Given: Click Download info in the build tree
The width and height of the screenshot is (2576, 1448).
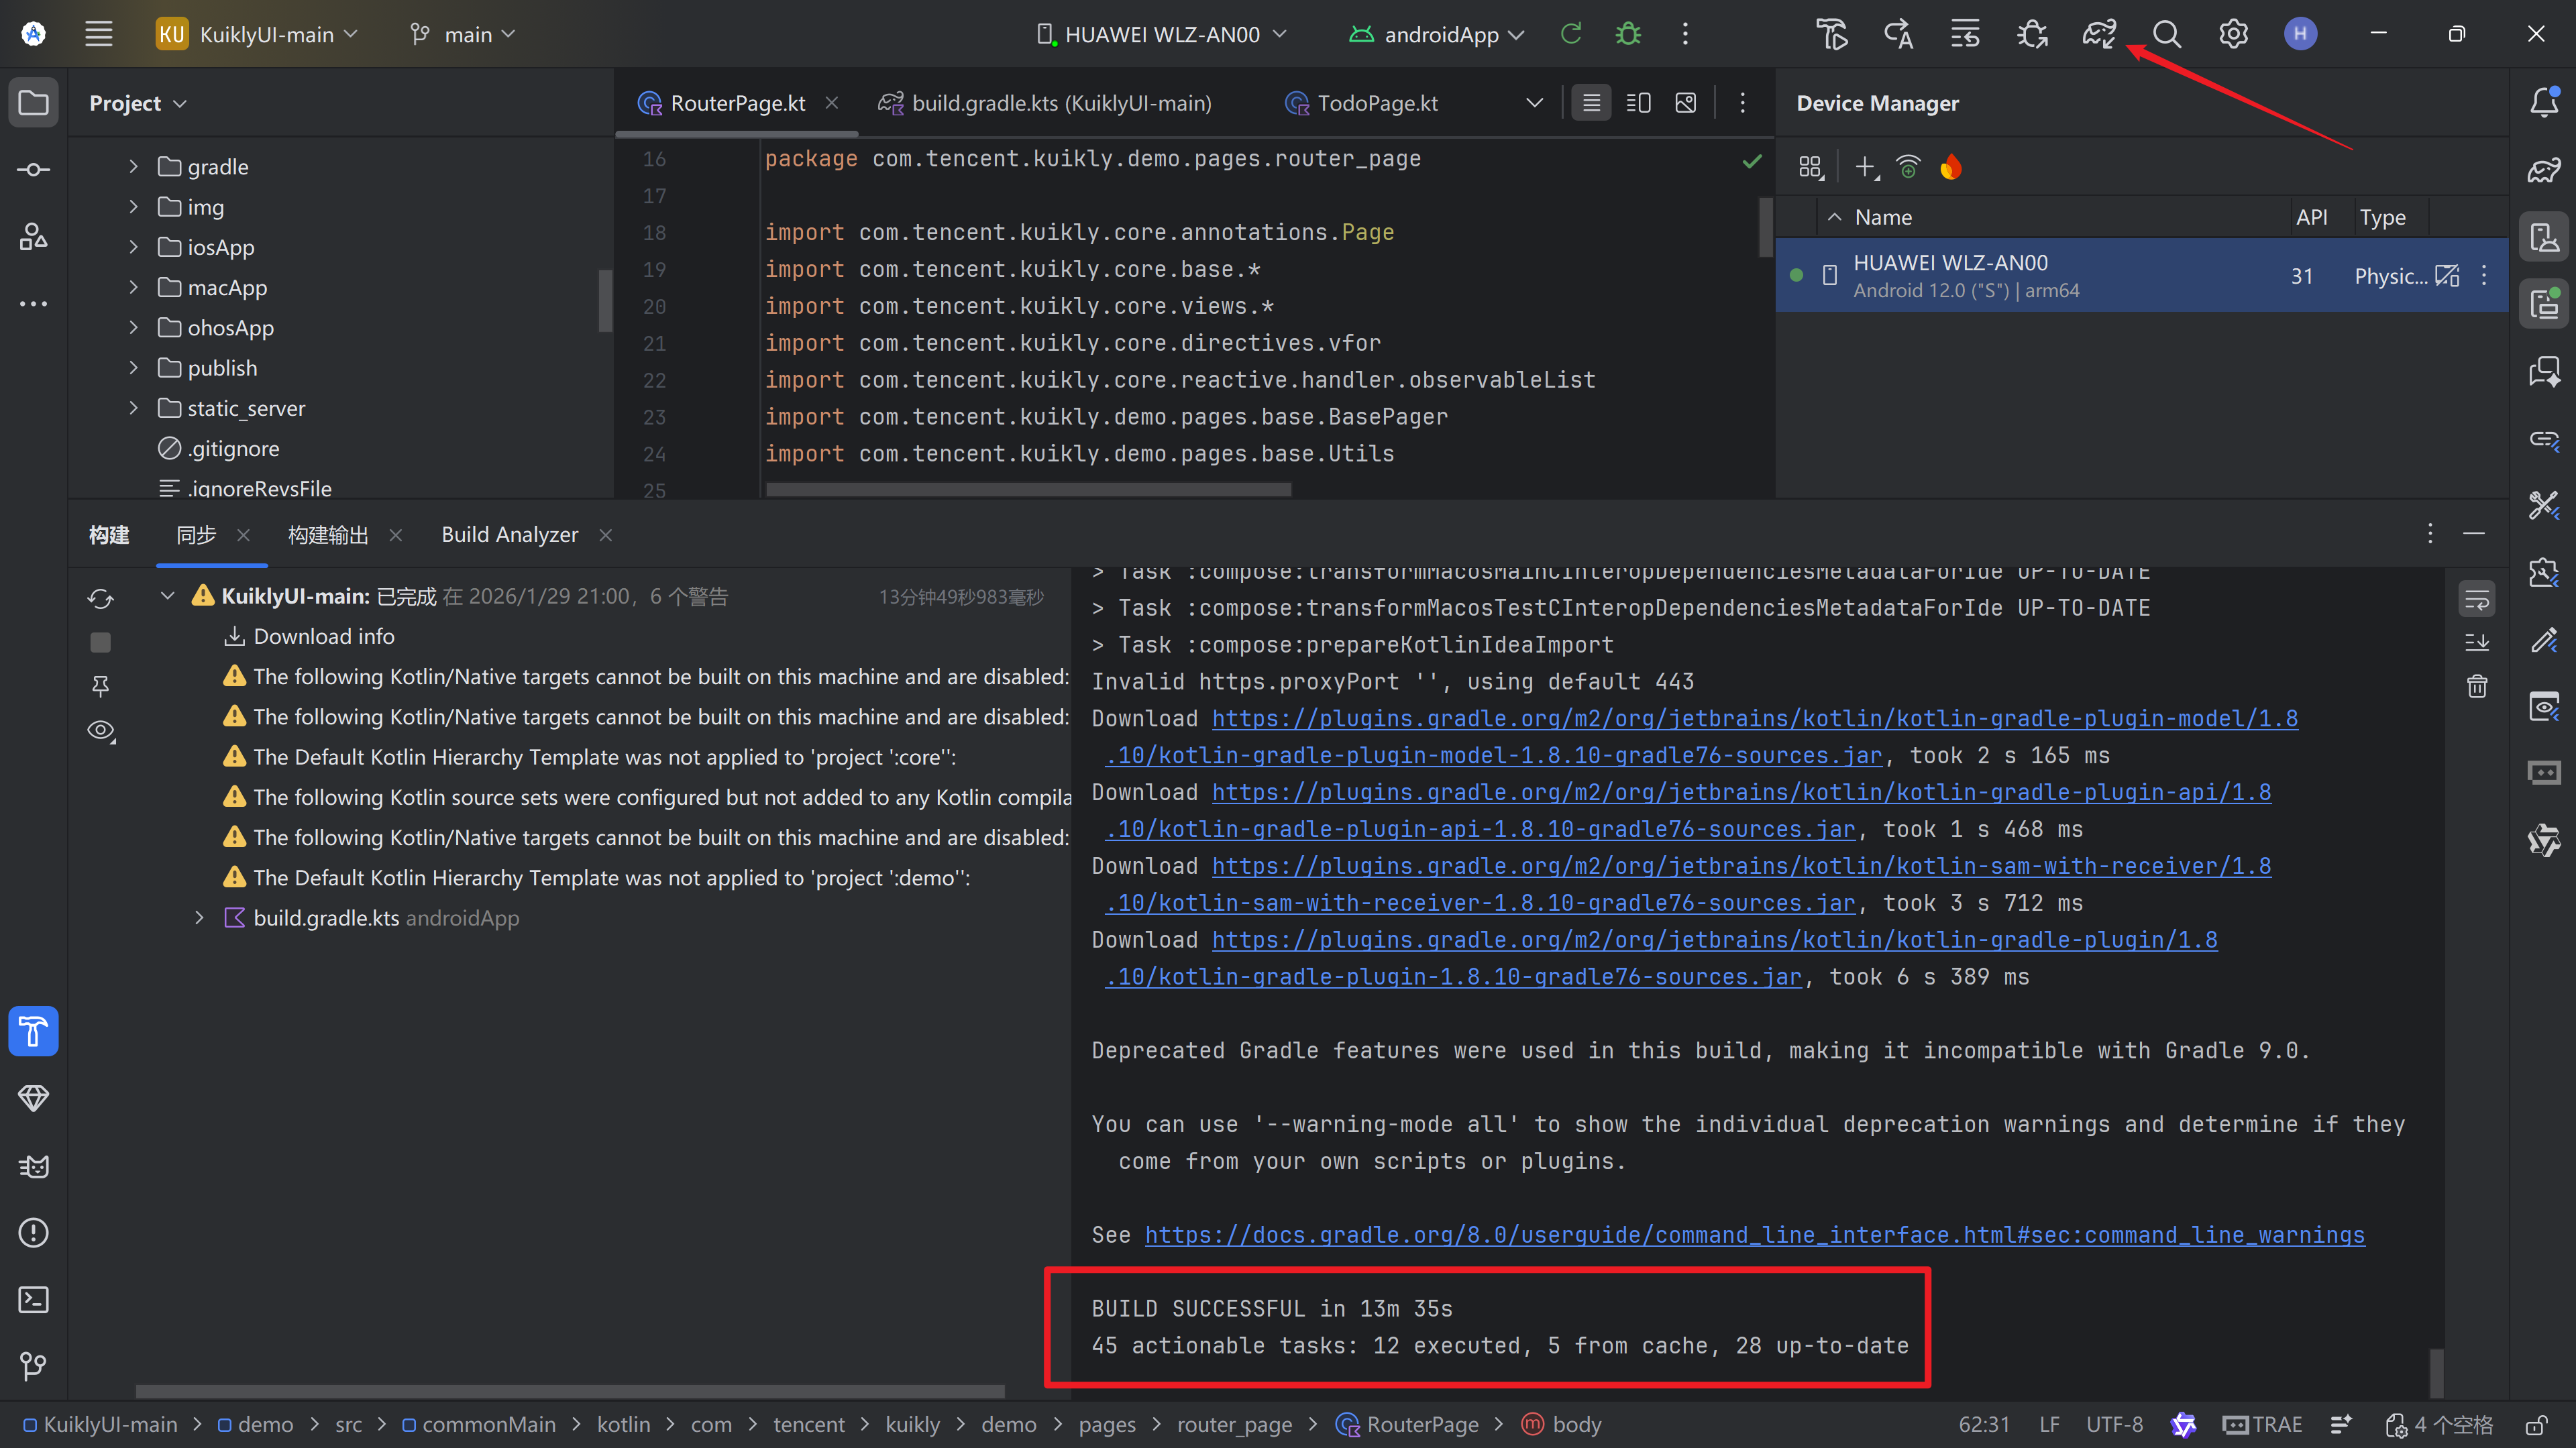Looking at the screenshot, I should 323,637.
